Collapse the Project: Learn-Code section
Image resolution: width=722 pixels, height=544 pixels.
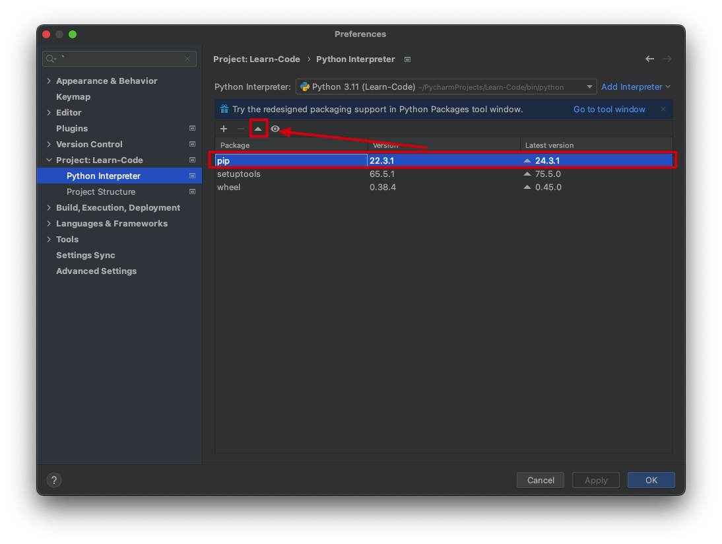tap(49, 160)
